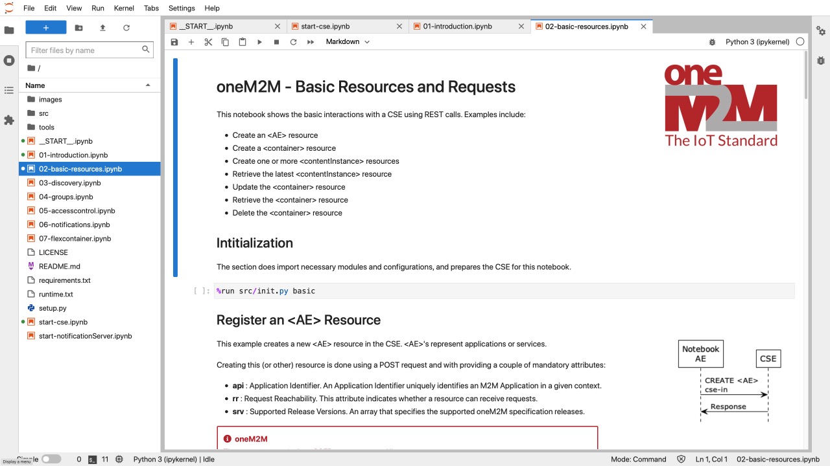Select the README.md file

[90, 267]
